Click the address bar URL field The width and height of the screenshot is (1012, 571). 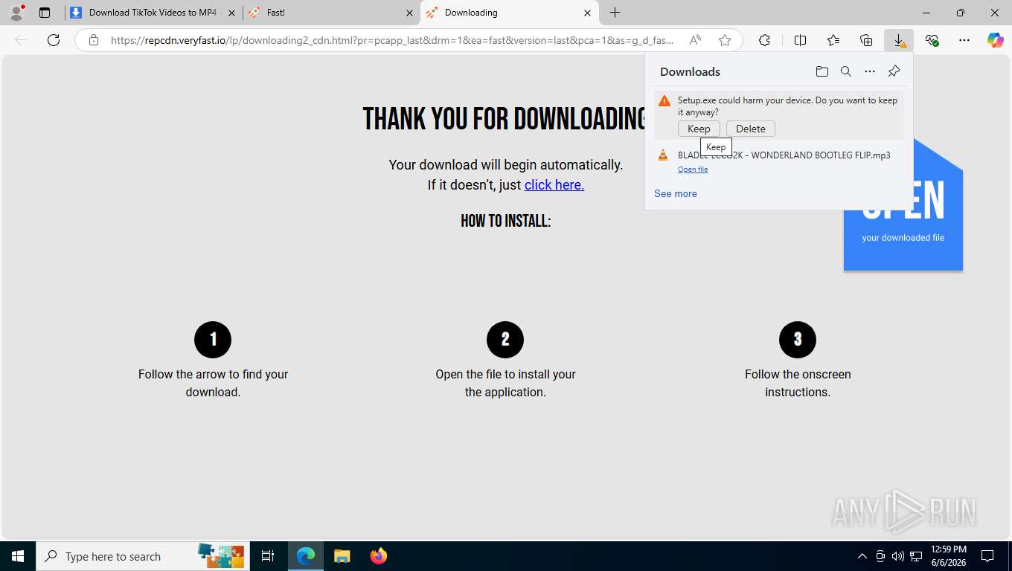pyautogui.click(x=393, y=40)
